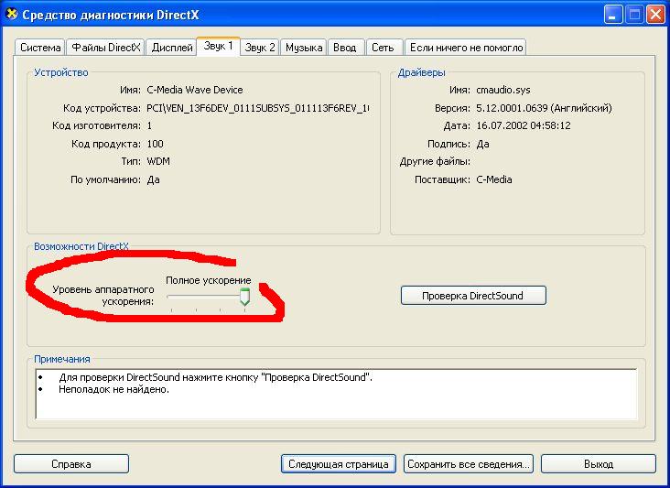Click product code value 100

coord(155,144)
